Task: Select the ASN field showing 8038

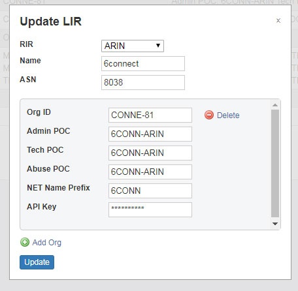Action: pos(143,82)
